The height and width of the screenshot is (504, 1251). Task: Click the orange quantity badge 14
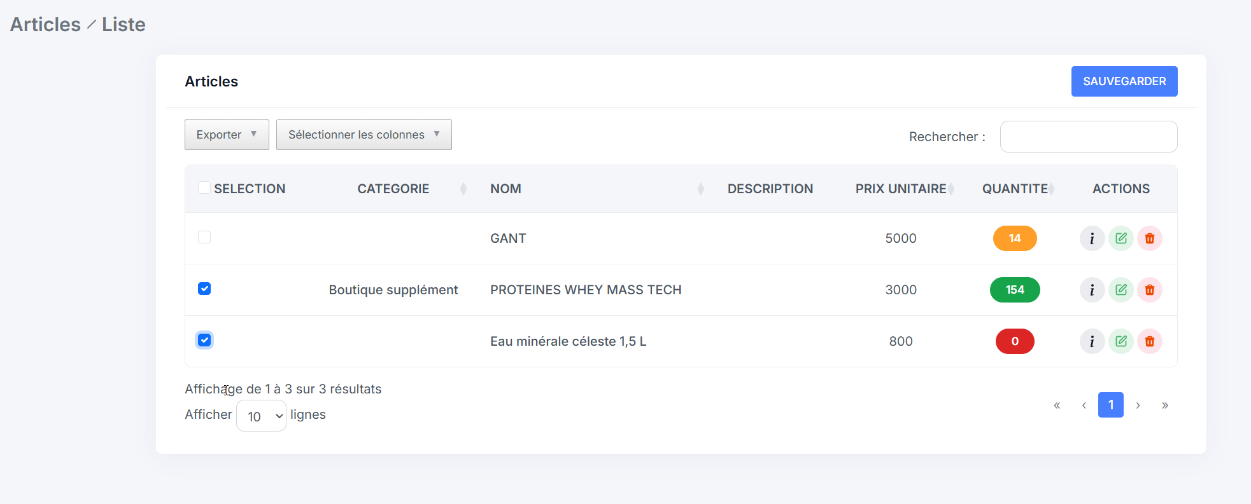point(1015,238)
